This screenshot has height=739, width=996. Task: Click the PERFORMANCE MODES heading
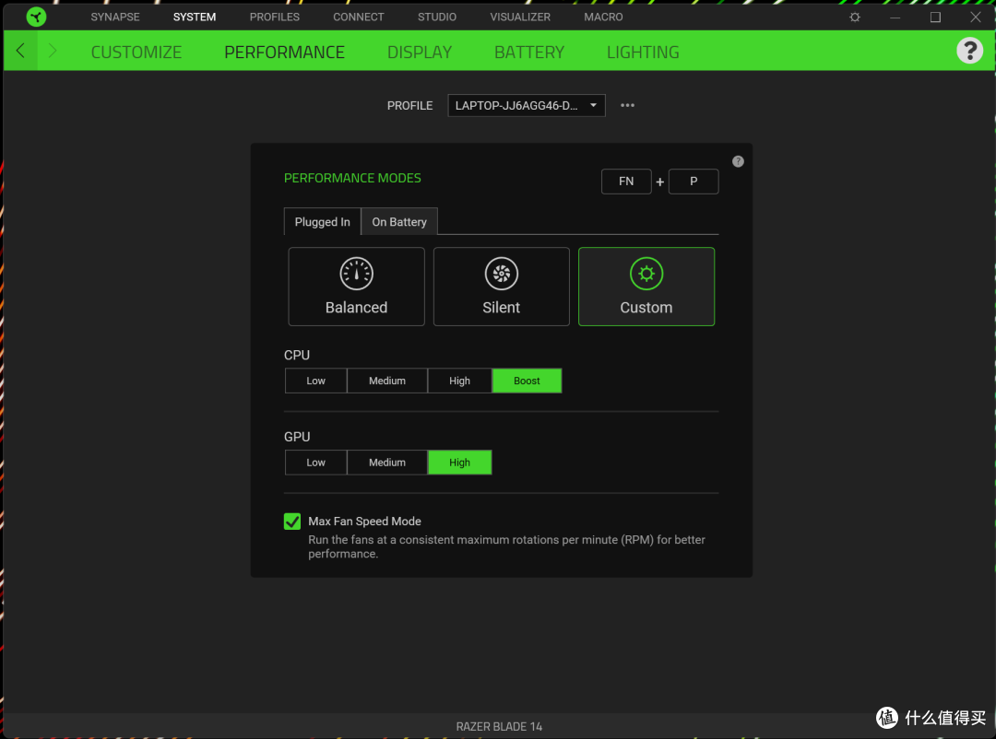coord(352,179)
